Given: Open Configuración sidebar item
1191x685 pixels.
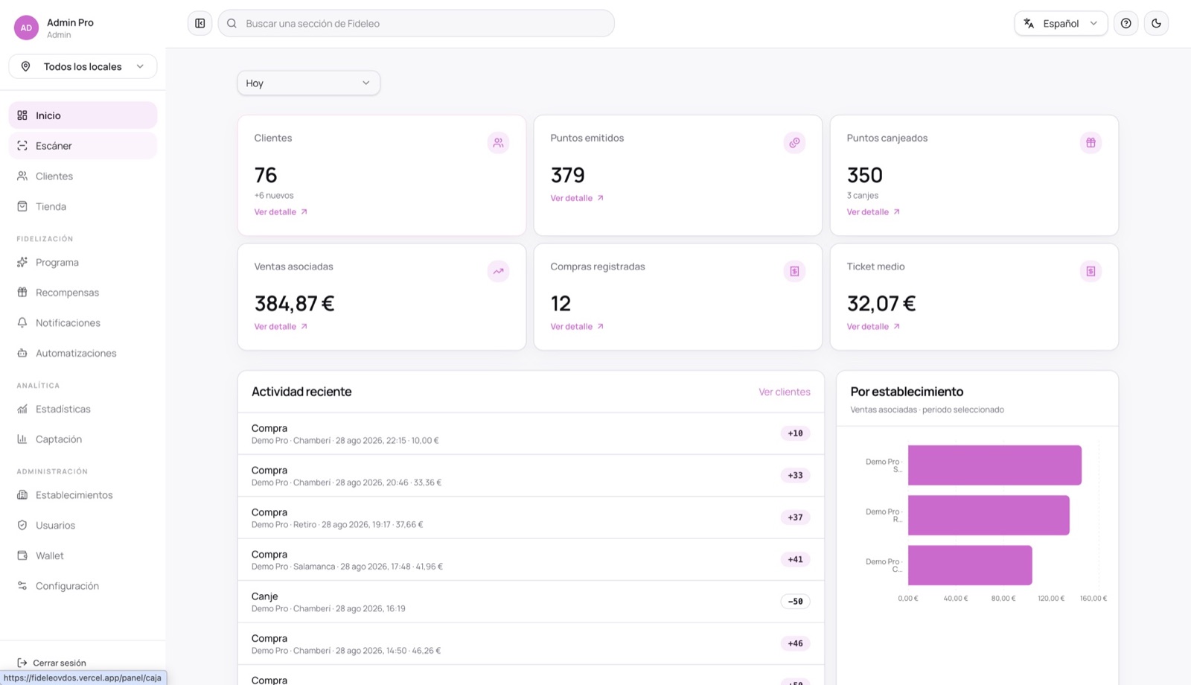Looking at the screenshot, I should (x=83, y=586).
